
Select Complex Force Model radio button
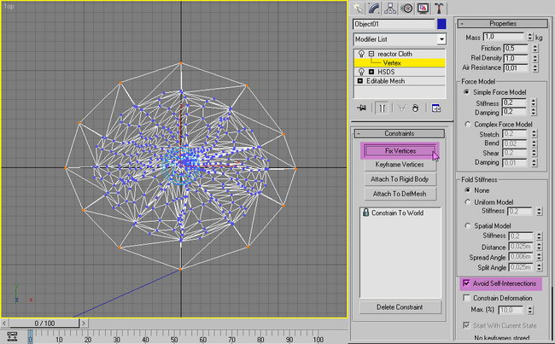pyautogui.click(x=465, y=124)
